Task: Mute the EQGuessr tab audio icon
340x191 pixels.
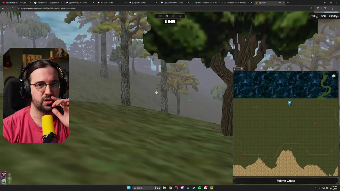Action: [280, 3]
